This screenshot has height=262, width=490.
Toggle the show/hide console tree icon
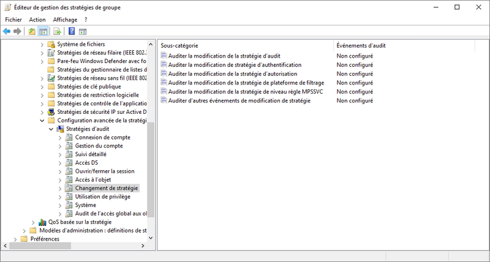(x=43, y=31)
